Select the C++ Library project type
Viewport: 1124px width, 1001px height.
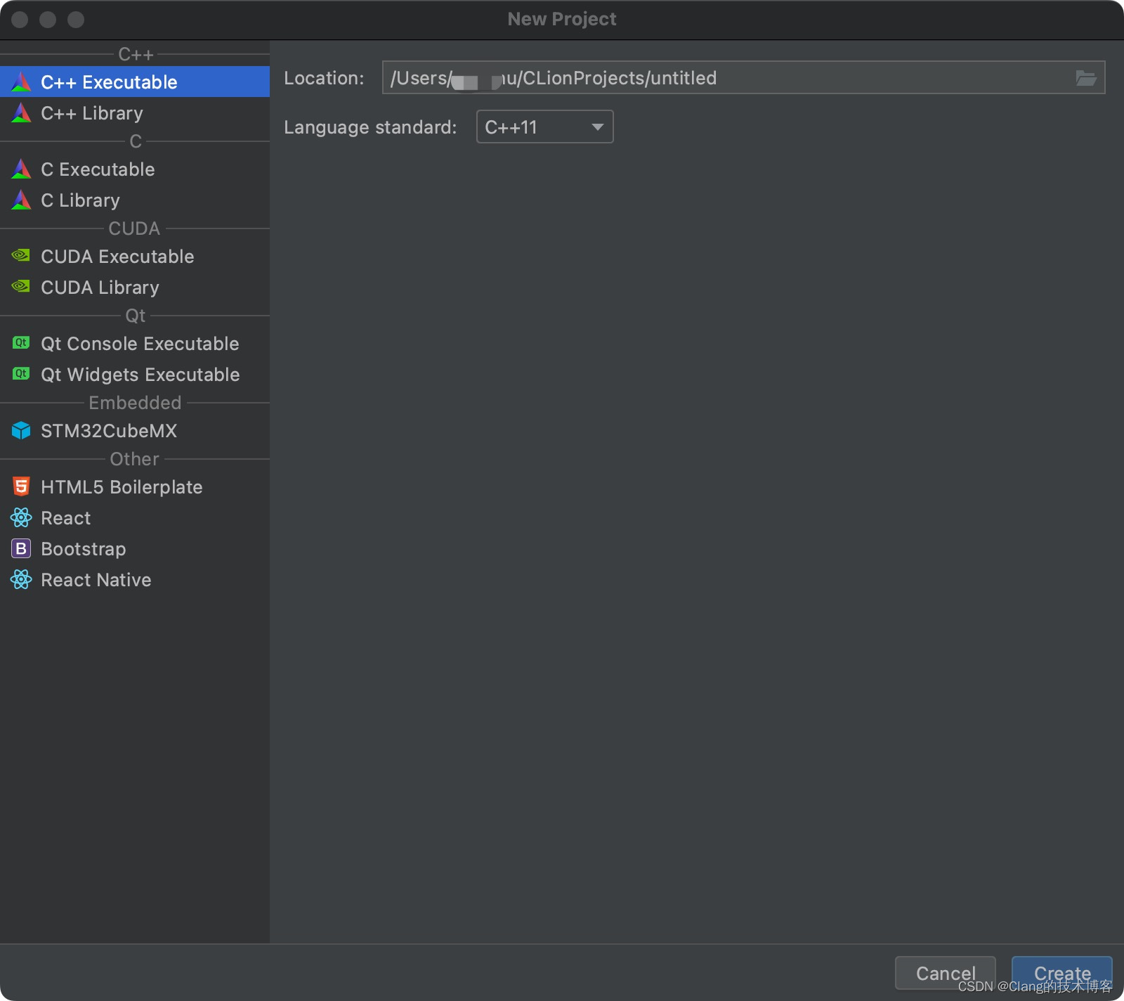coord(135,113)
